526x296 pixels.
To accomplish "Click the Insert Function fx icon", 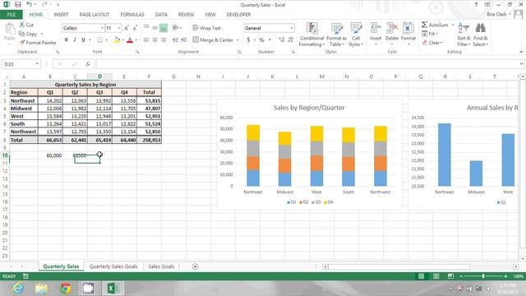I will 88,64.
